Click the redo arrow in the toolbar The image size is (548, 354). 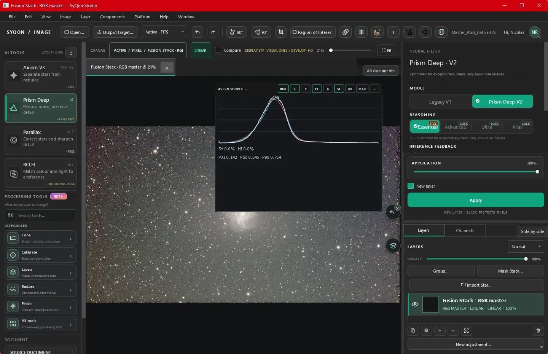click(213, 32)
